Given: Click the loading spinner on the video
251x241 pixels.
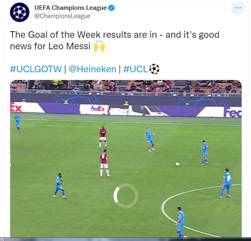Looking at the screenshot, I should pos(125,196).
